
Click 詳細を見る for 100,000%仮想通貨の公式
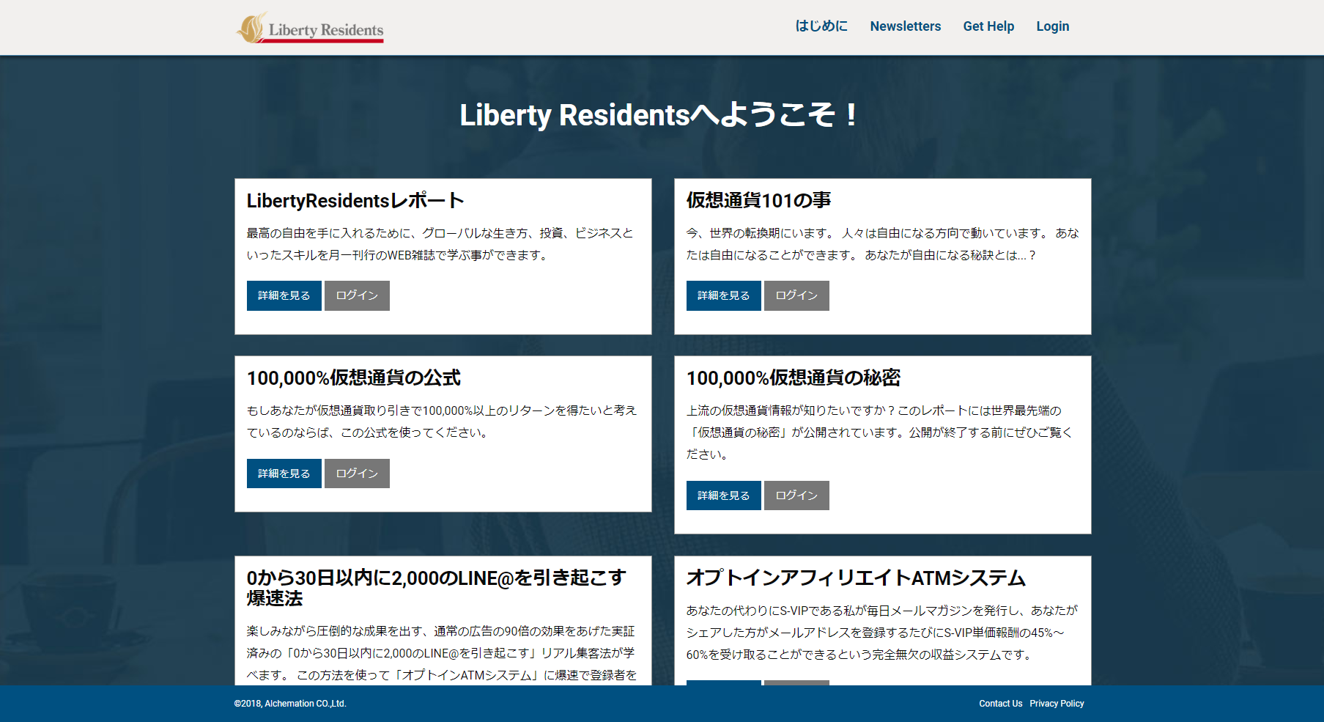284,474
